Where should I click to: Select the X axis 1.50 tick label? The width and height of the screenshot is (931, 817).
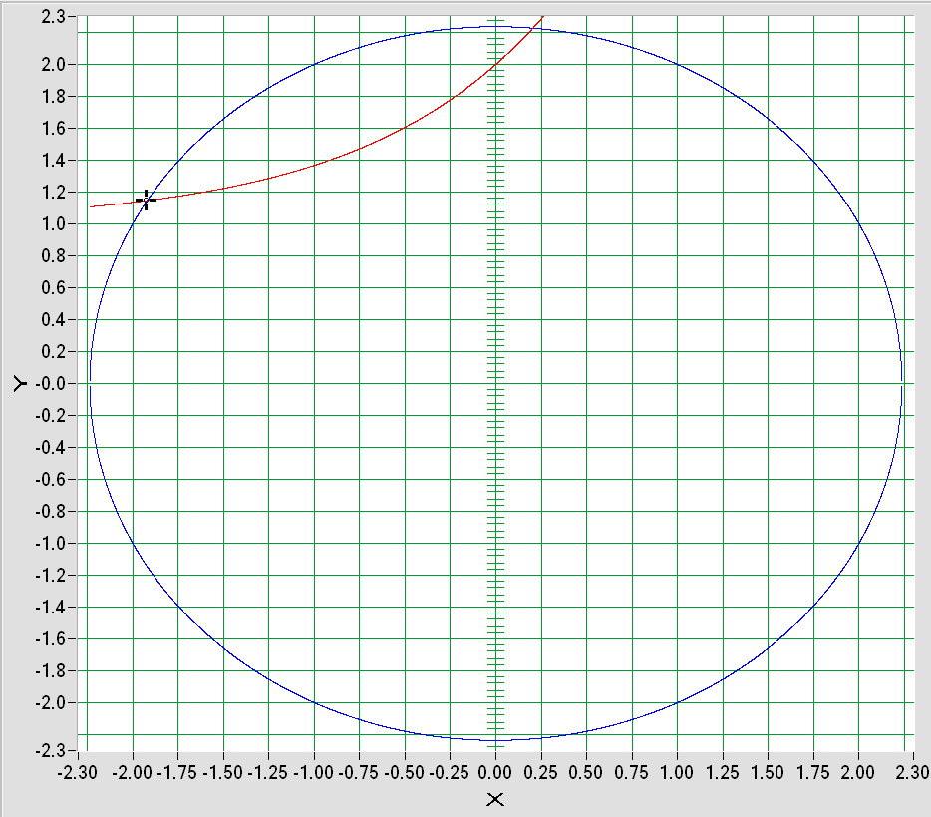click(768, 772)
